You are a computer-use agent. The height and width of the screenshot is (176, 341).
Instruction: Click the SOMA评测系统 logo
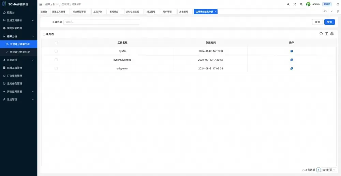[x=15, y=4]
